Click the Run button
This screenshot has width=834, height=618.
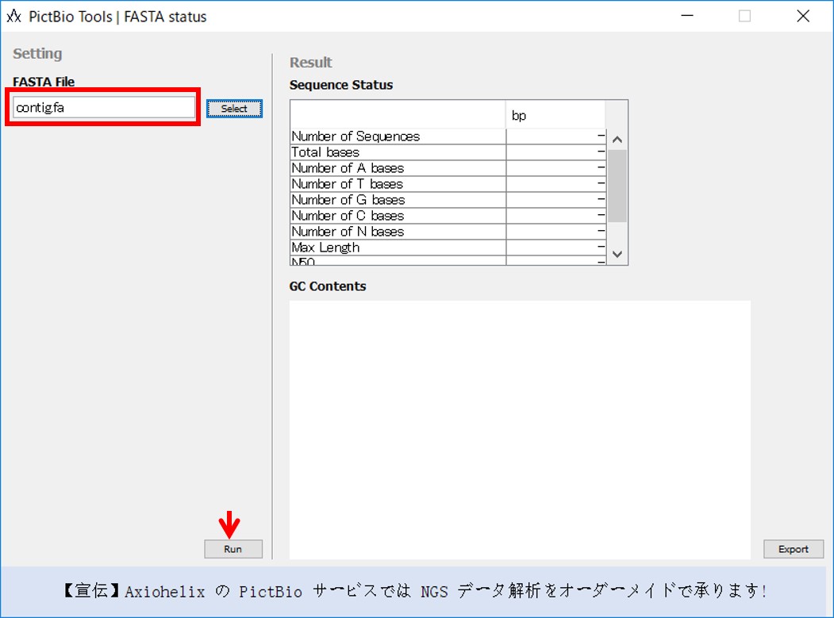[x=233, y=549]
